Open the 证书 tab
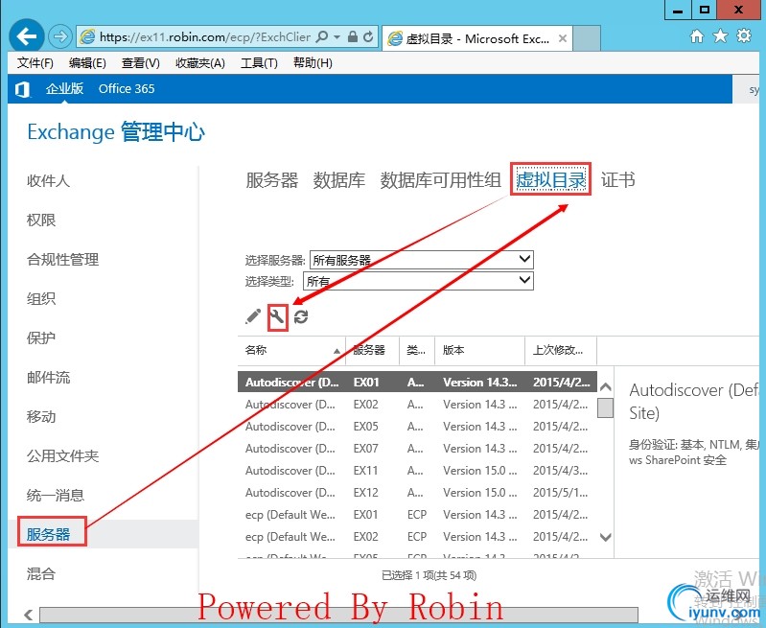The width and height of the screenshot is (766, 628). [618, 180]
